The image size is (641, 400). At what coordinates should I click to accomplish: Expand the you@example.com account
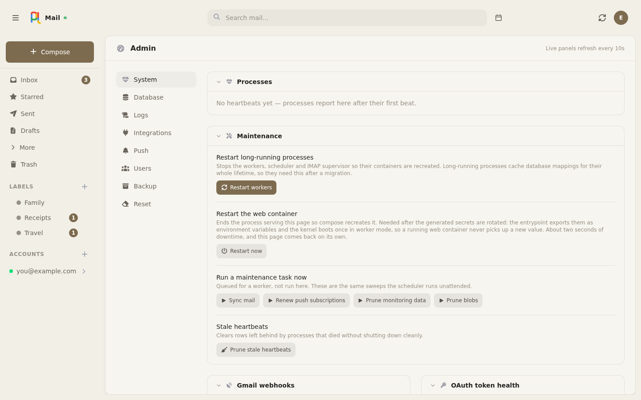click(x=84, y=271)
